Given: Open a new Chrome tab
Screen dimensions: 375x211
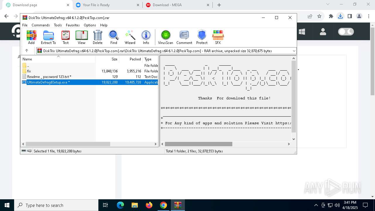Looking at the screenshot, I should (219, 5).
